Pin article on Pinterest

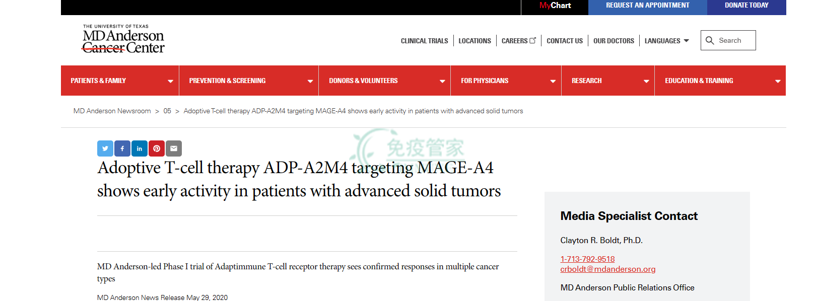coord(157,148)
